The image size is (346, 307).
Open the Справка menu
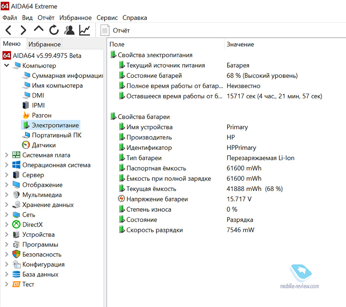coord(135,18)
